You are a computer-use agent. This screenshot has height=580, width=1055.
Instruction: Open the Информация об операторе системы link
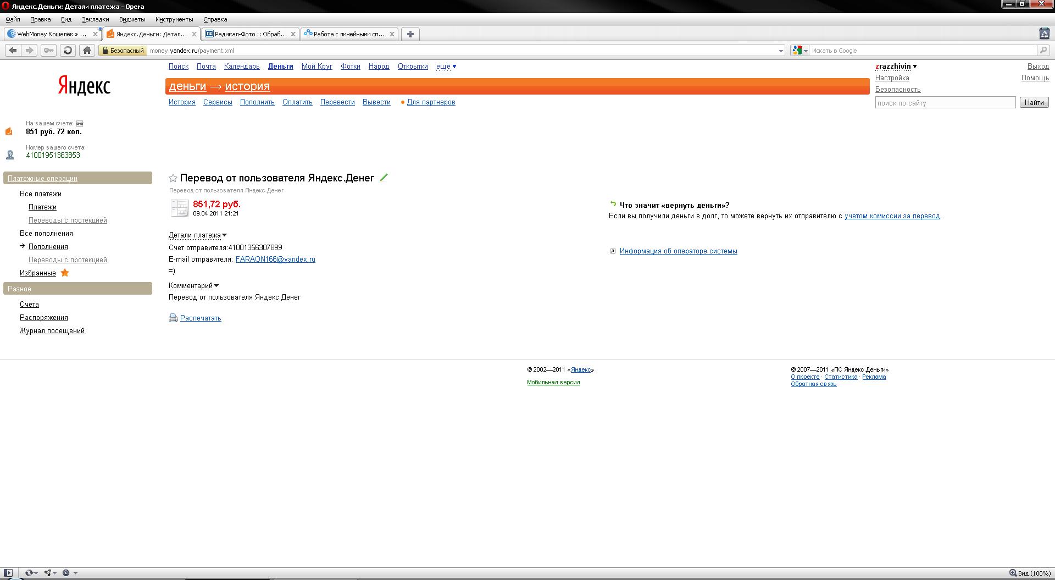pyautogui.click(x=679, y=251)
